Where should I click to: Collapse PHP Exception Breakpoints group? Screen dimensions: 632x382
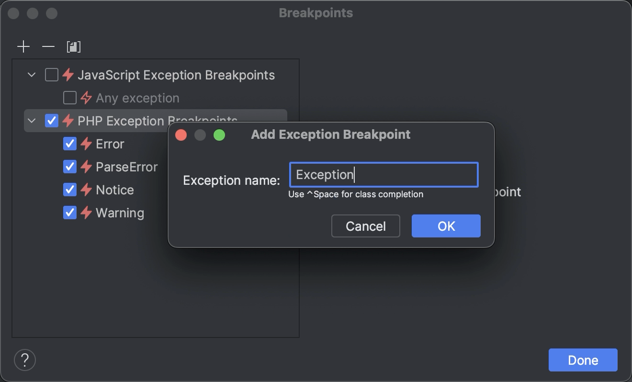[x=32, y=121]
